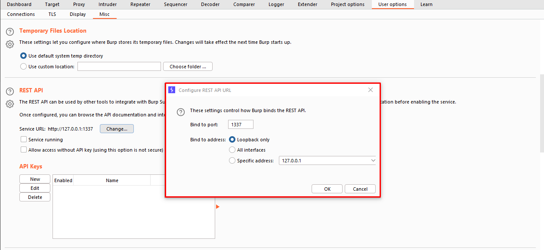Screen dimensions: 544x250
Task: Open the Specific address 127.0.0.1 dropdown
Action: pyautogui.click(x=328, y=161)
